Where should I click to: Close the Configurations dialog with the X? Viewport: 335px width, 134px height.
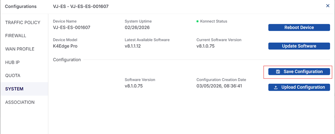click(328, 6)
